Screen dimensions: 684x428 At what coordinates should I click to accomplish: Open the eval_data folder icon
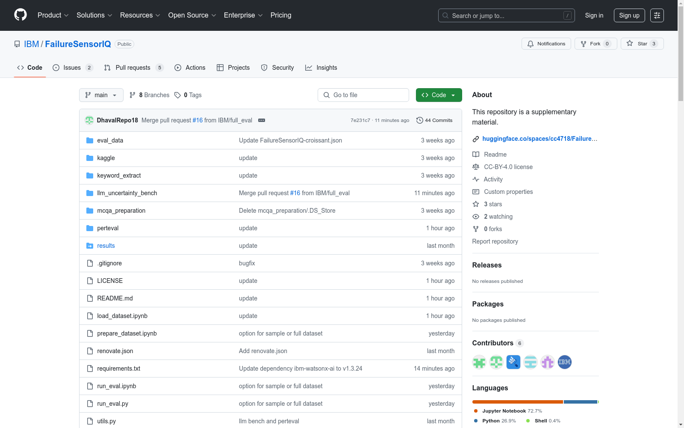tap(90, 140)
